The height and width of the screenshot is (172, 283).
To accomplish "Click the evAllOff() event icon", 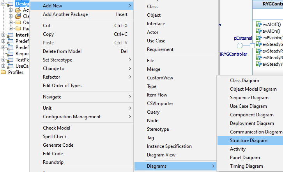I will click(x=258, y=24).
